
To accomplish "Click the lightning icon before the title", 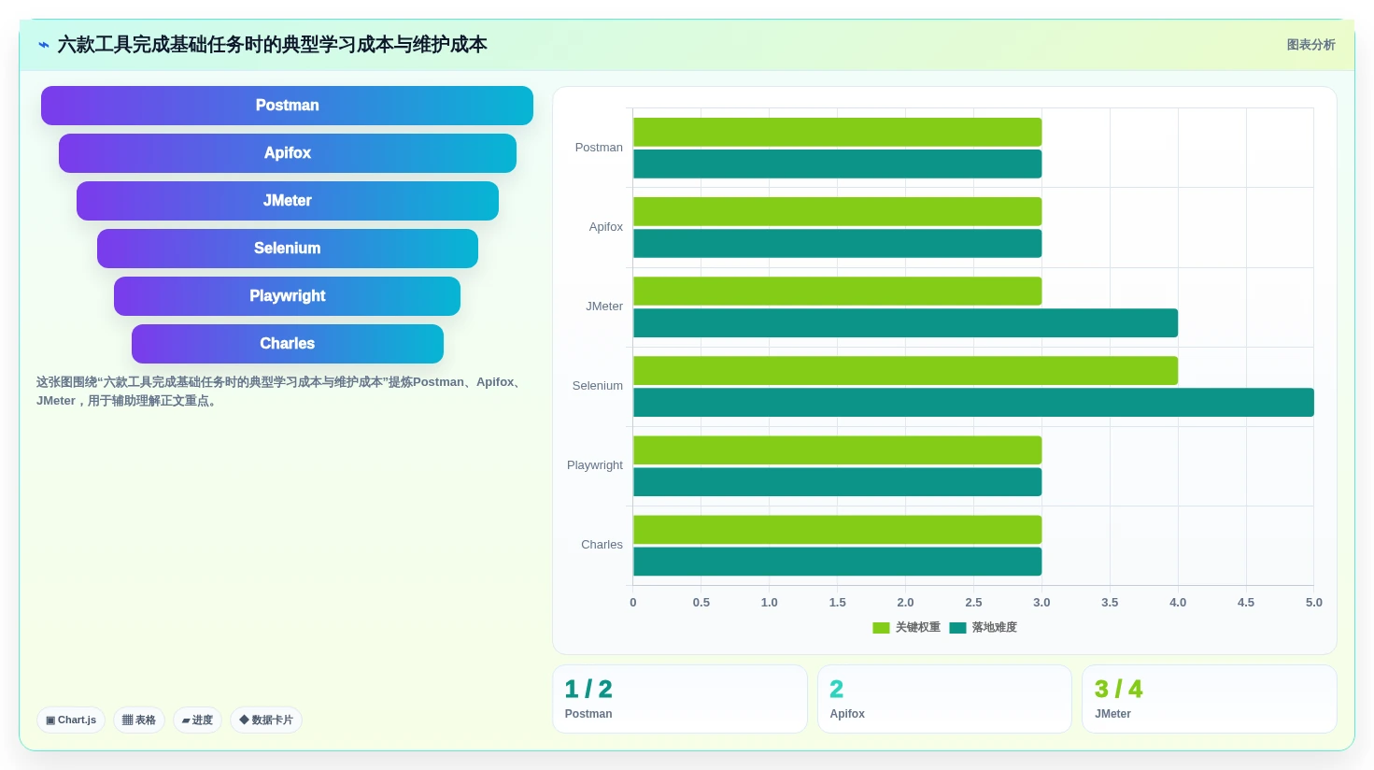I will pos(44,45).
